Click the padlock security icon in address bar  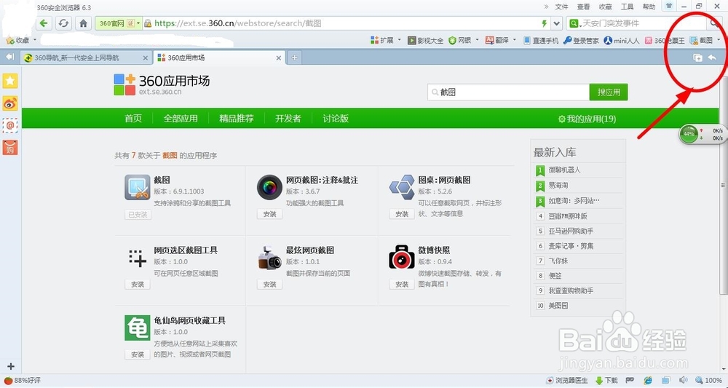coord(148,23)
